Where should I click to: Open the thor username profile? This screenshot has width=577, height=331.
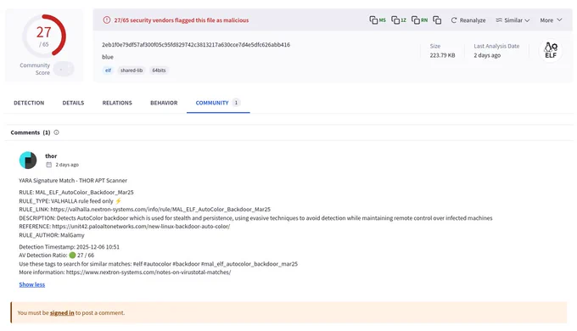pos(51,156)
